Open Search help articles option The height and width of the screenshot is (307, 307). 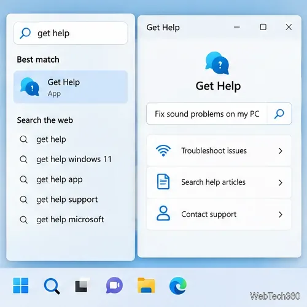pos(219,182)
